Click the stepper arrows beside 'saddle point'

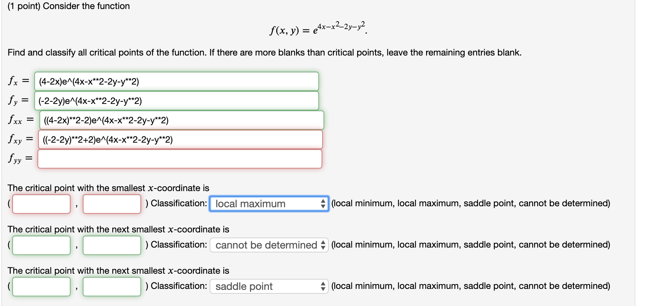click(323, 286)
